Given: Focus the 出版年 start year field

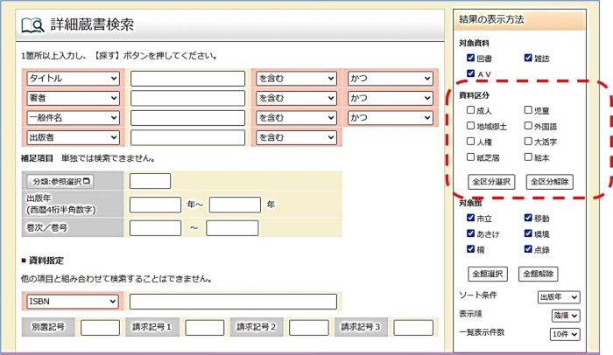Looking at the screenshot, I should click(155, 205).
